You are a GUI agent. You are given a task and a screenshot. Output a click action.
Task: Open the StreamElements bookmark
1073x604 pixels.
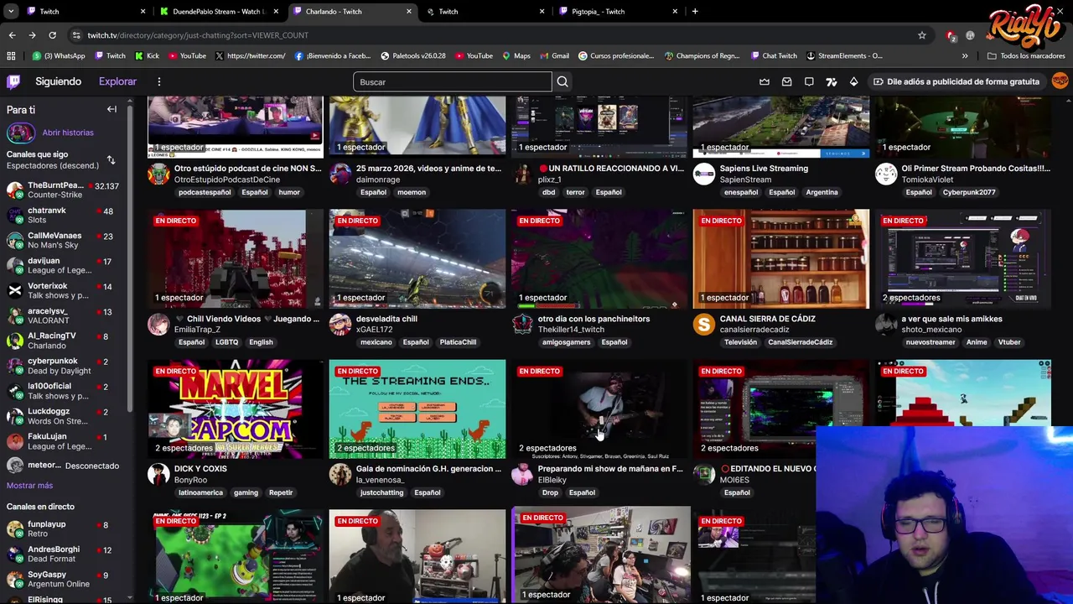844,56
